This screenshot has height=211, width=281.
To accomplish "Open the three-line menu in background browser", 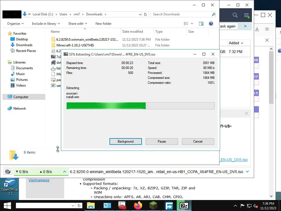I will pyautogui.click(x=267, y=29).
